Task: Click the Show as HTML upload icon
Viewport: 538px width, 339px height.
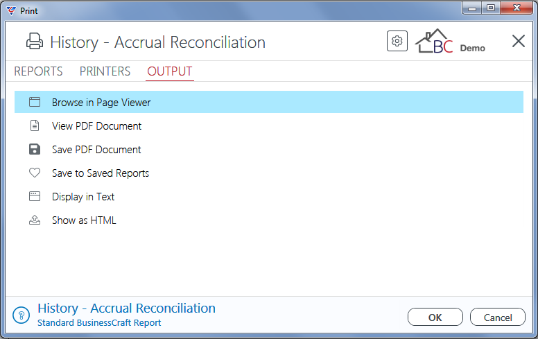Action: 35,220
